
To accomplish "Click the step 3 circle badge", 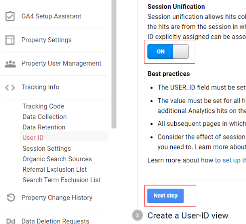I will pos(137,215).
